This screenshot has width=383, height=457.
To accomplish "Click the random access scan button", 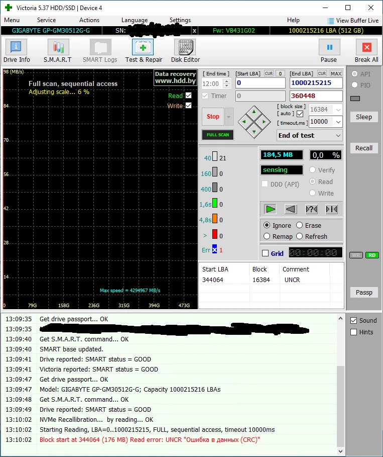I will [x=311, y=209].
